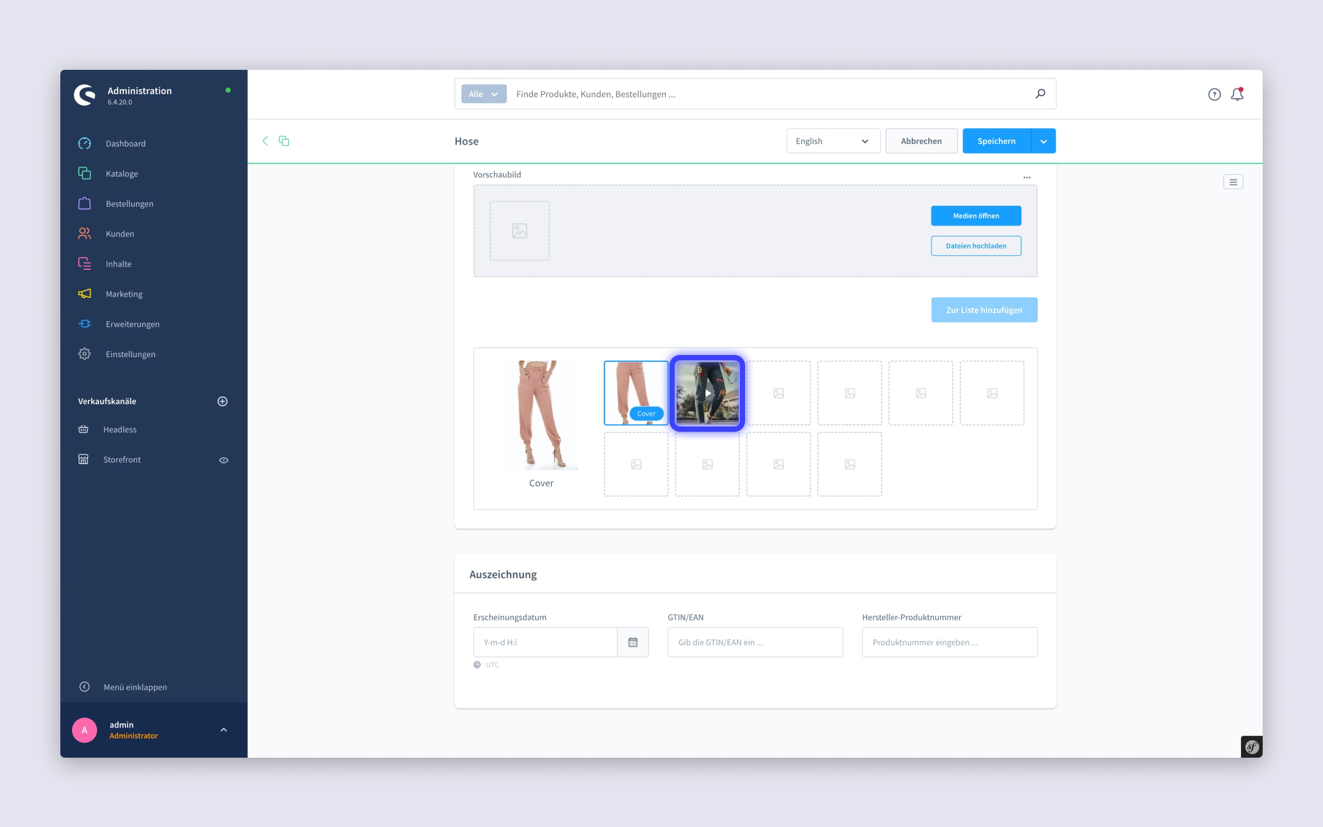Click Medien öffnen button

click(976, 215)
